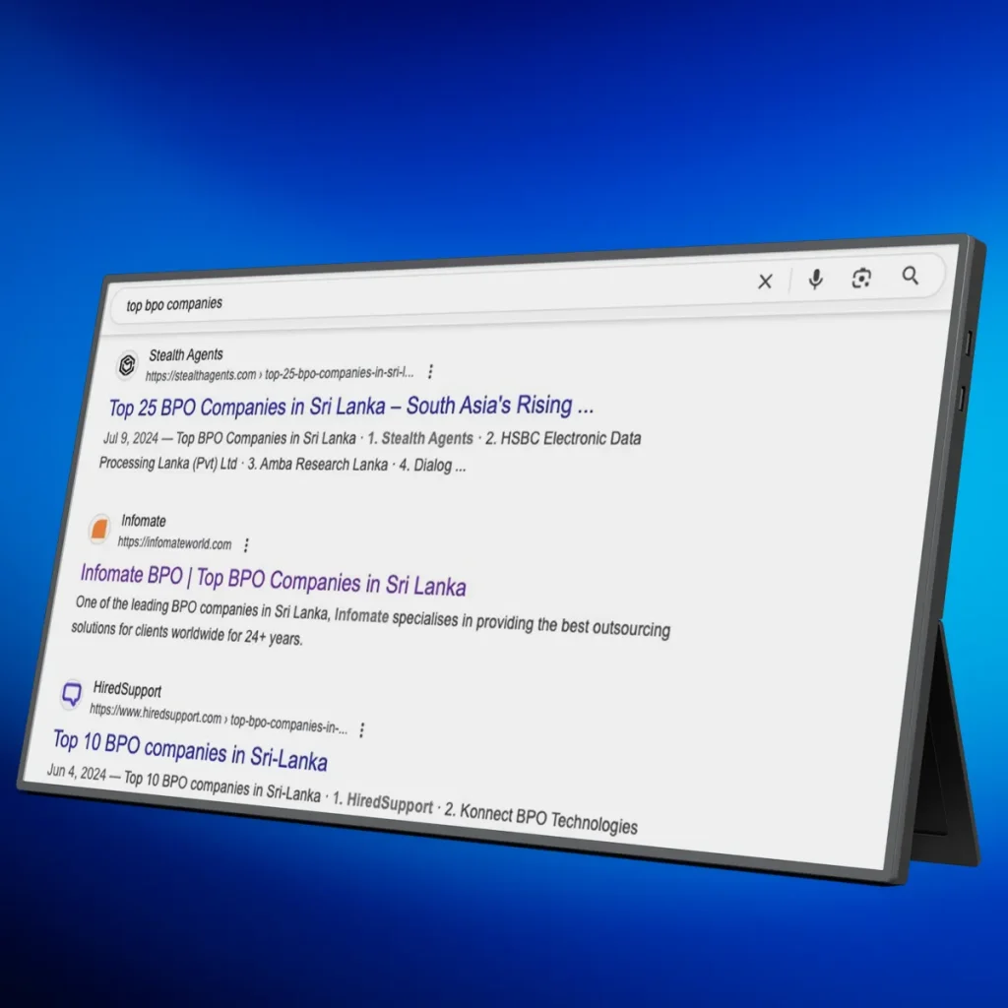
Task: Click the Stealth Agents favicon
Action: (x=127, y=365)
